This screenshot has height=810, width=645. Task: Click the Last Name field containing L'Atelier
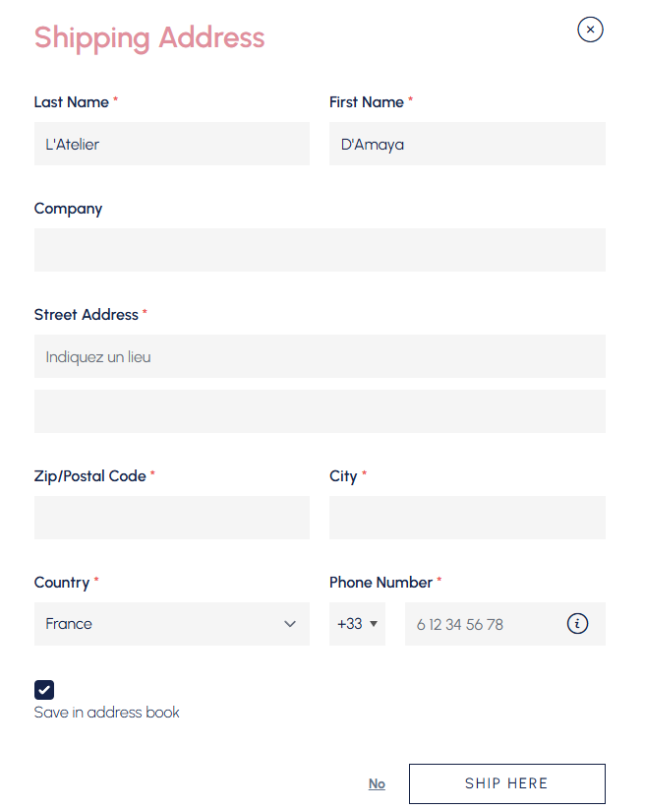pyautogui.click(x=171, y=144)
